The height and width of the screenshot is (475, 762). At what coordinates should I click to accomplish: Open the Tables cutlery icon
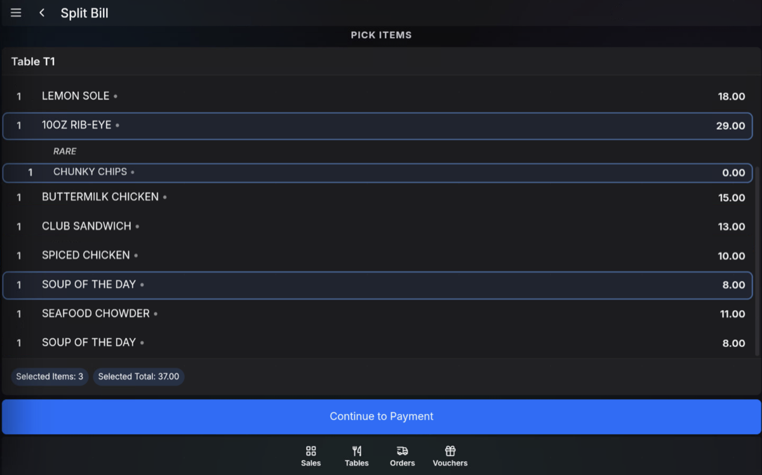pos(356,456)
